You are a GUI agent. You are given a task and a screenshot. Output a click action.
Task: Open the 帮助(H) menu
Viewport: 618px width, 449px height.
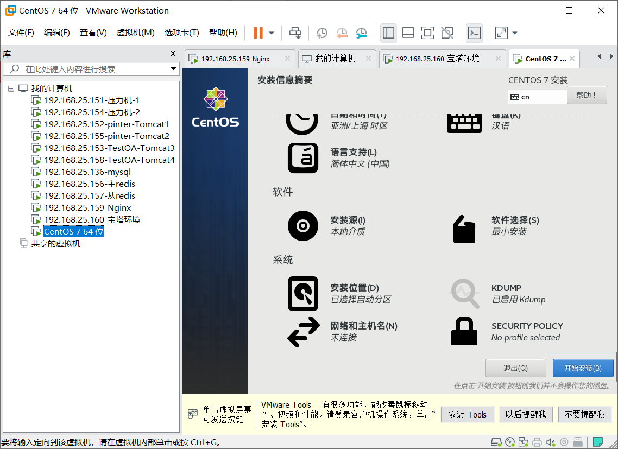223,33
